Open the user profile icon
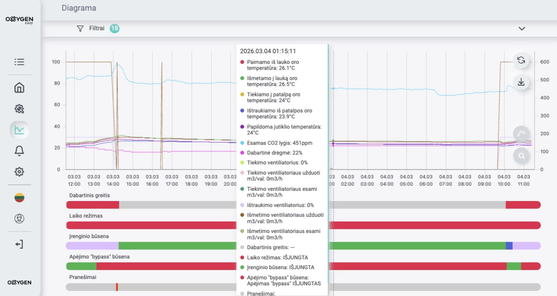This screenshot has width=557, height=296. pyautogui.click(x=19, y=219)
